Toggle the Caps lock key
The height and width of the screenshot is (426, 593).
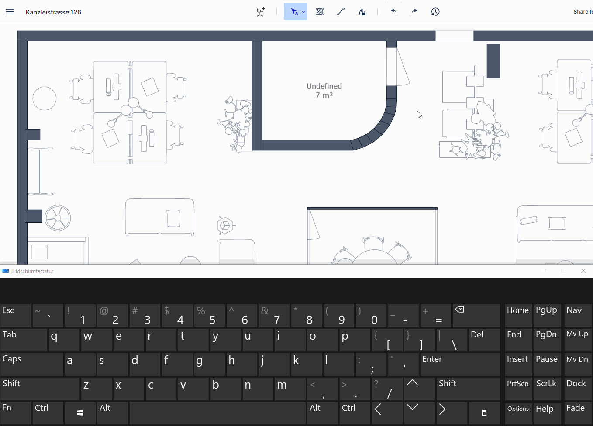[31, 365]
